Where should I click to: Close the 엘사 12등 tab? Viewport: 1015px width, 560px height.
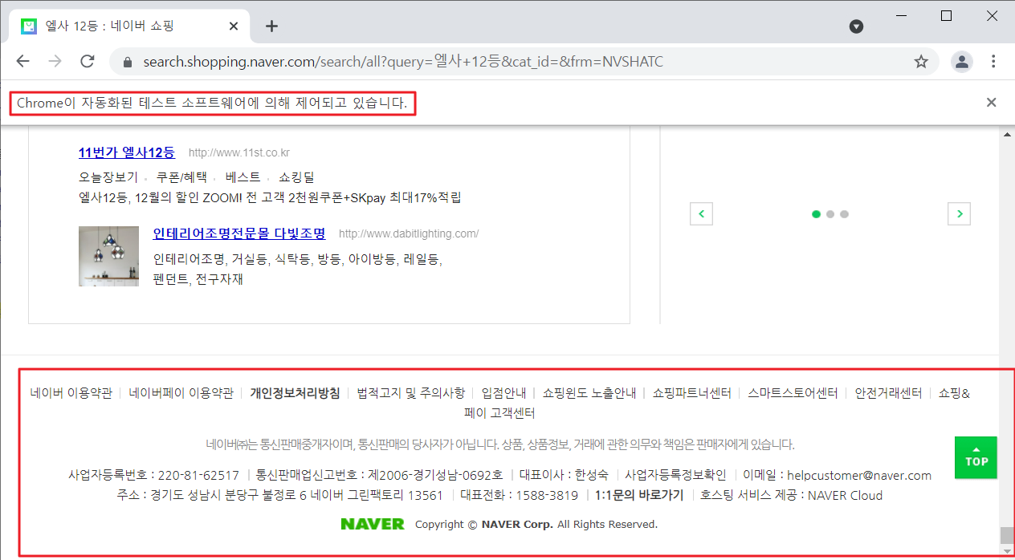(x=234, y=26)
